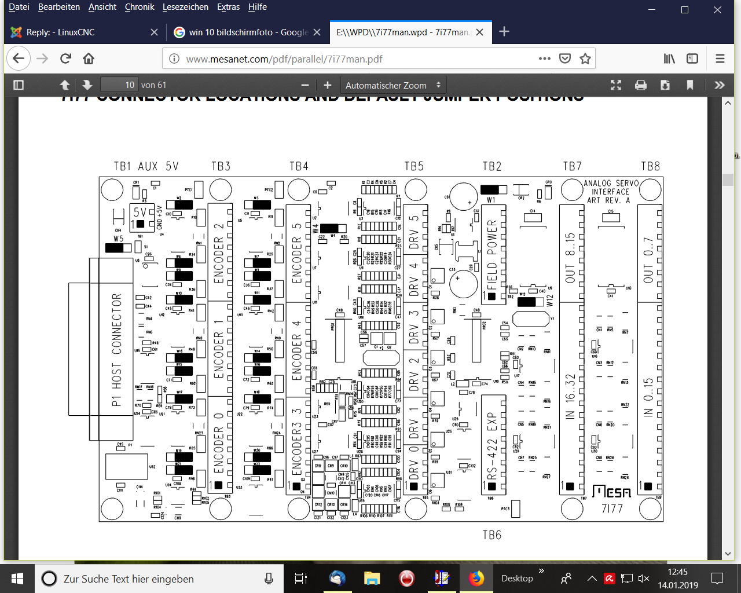The width and height of the screenshot is (741, 593).
Task: Open the Extras menu
Action: [229, 7]
